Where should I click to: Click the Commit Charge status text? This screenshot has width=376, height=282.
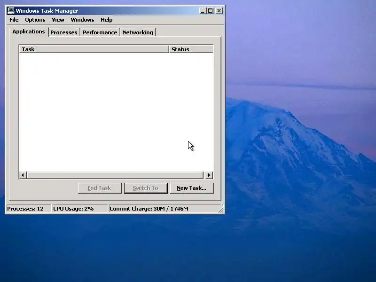(149, 209)
